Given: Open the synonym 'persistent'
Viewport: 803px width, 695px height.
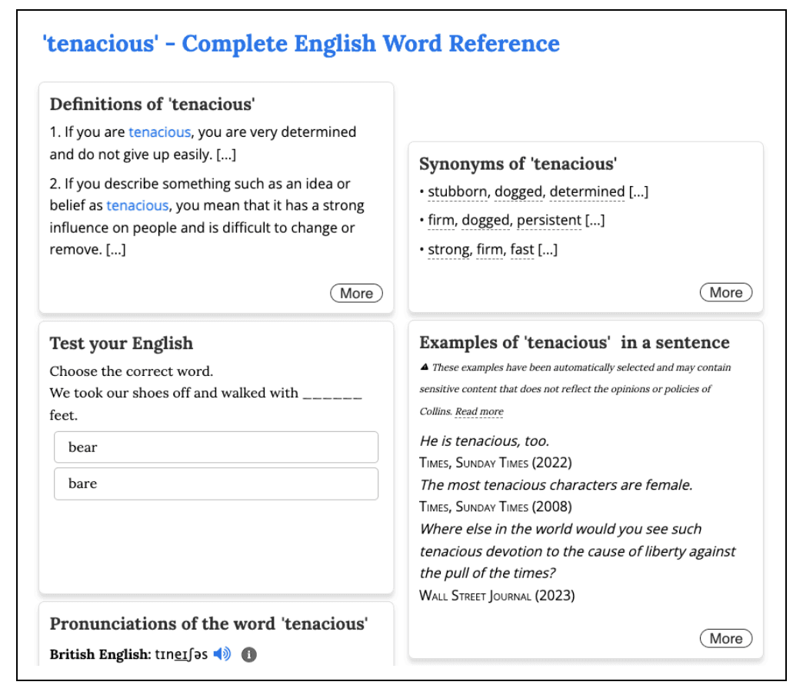Looking at the screenshot, I should point(548,221).
